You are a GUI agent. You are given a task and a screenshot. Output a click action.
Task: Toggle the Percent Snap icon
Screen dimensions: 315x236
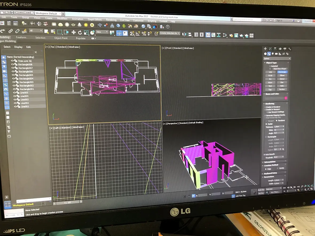(144, 34)
